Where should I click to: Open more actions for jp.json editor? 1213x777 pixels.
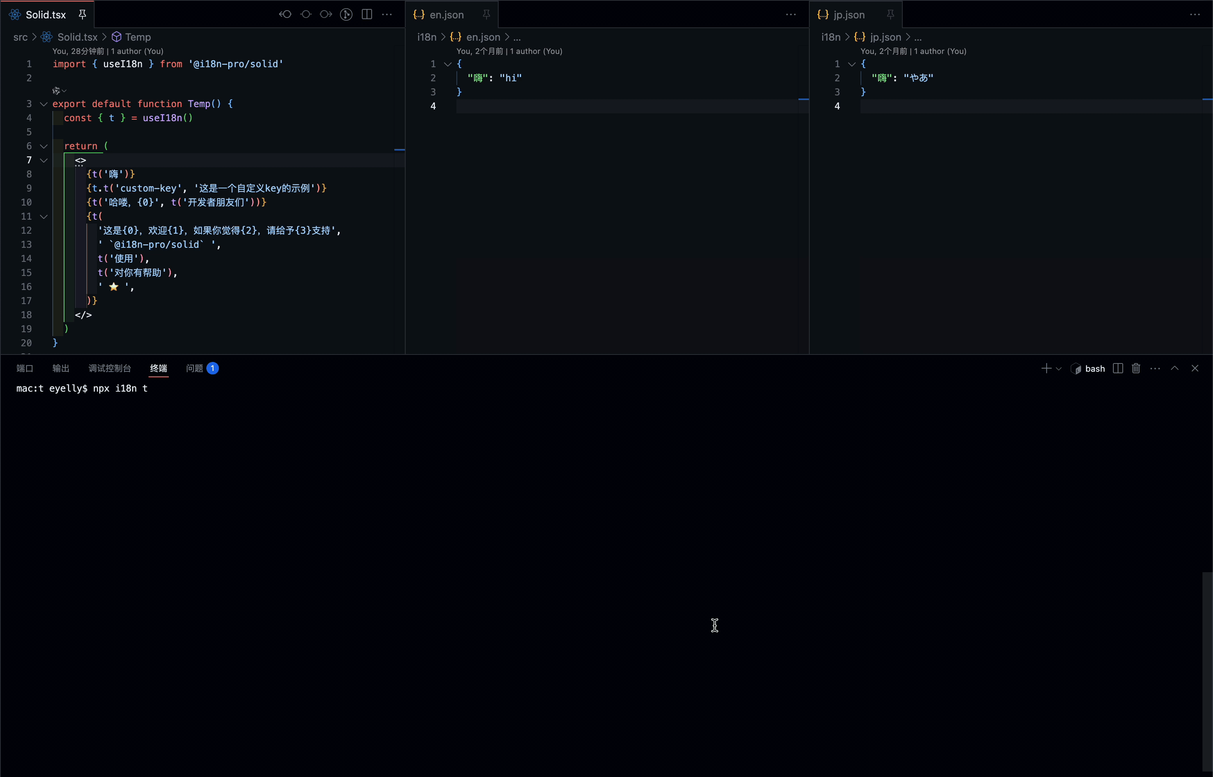1195,14
